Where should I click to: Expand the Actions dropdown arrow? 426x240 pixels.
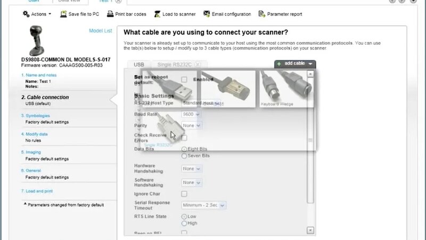click(x=50, y=14)
